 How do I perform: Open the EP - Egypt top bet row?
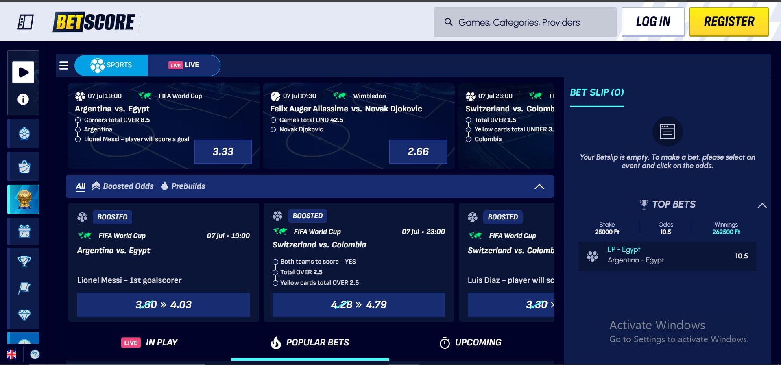click(x=667, y=256)
